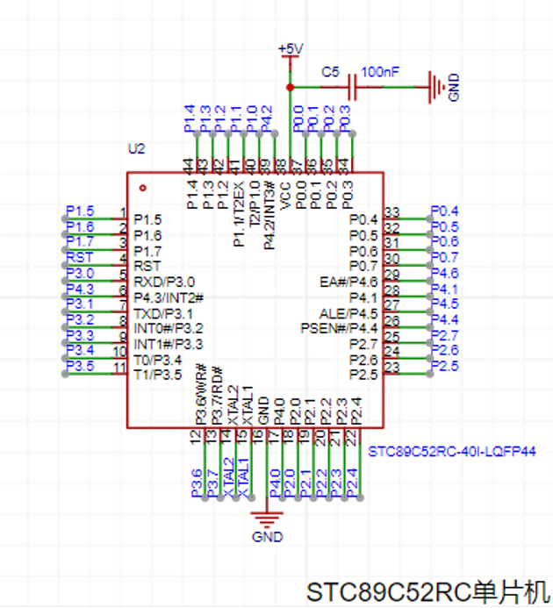Click the EA#/P4.6 pin name
Image resolution: width=553 pixels, height=608 pixels.
tap(348, 282)
